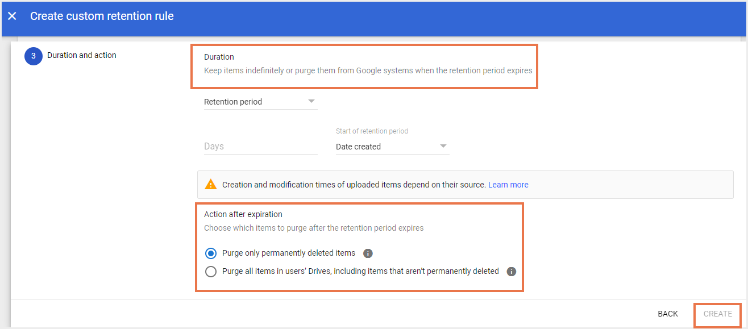Select 'Purge only permanently deleted items' radio

[x=211, y=253]
